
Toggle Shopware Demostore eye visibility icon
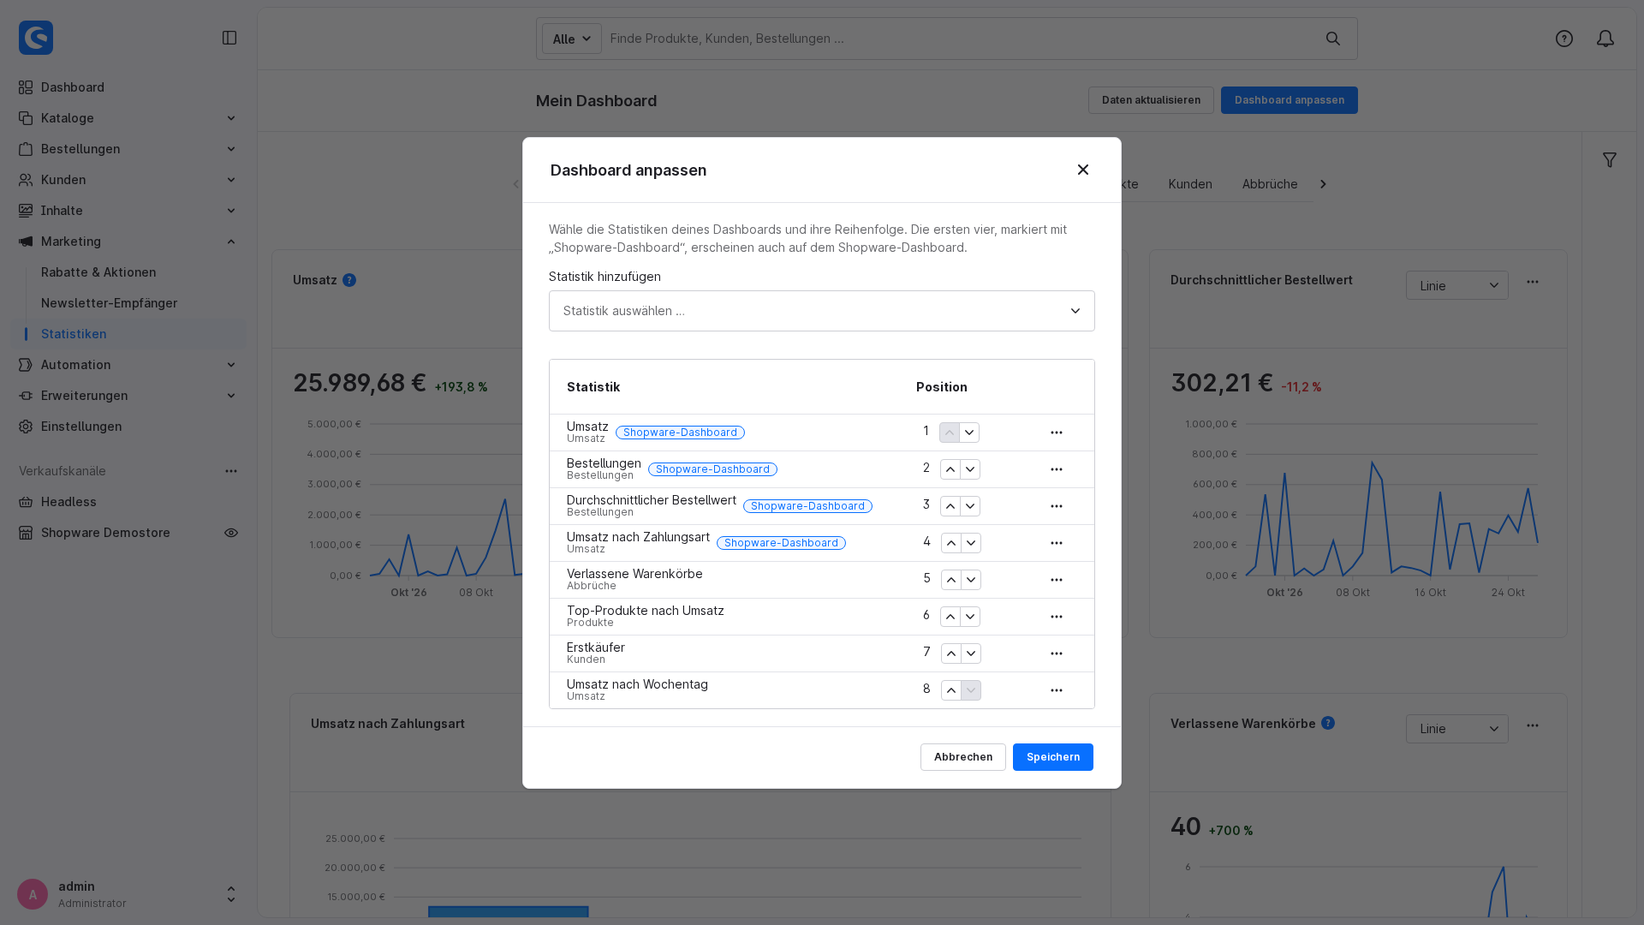tap(231, 533)
